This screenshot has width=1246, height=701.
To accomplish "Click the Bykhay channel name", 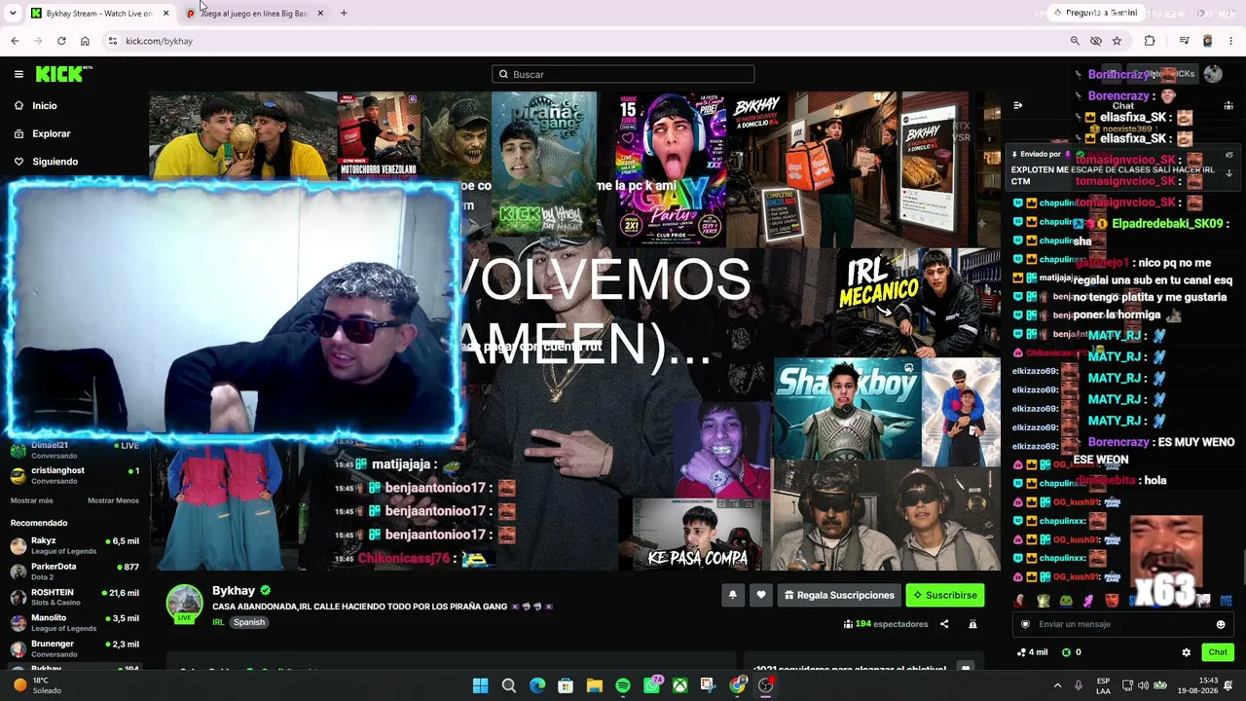I will click(x=234, y=590).
